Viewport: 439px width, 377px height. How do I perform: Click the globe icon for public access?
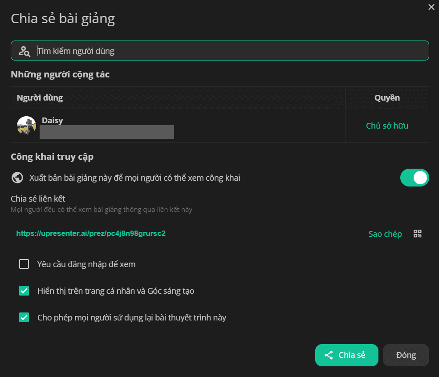[17, 178]
